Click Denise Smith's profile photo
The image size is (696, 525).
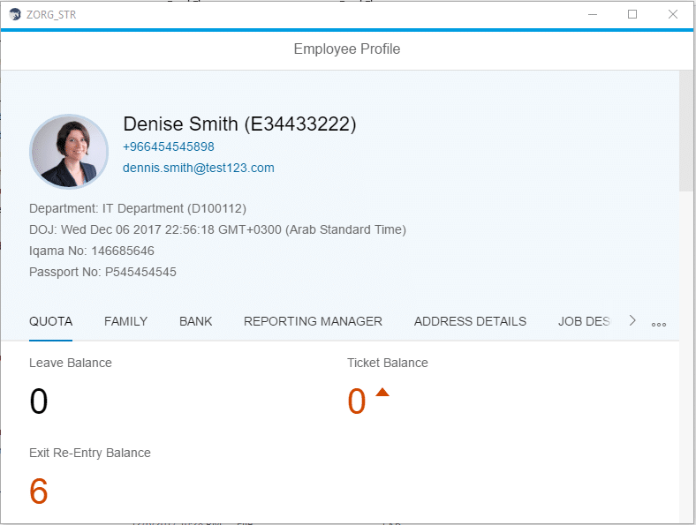[x=69, y=152]
